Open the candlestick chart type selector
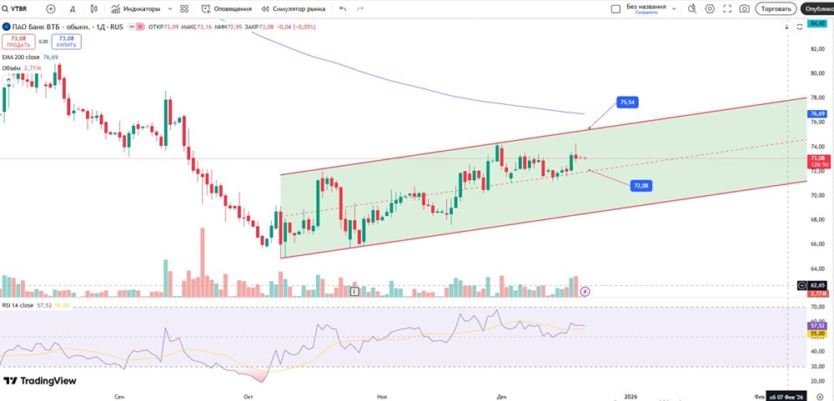 click(x=94, y=8)
